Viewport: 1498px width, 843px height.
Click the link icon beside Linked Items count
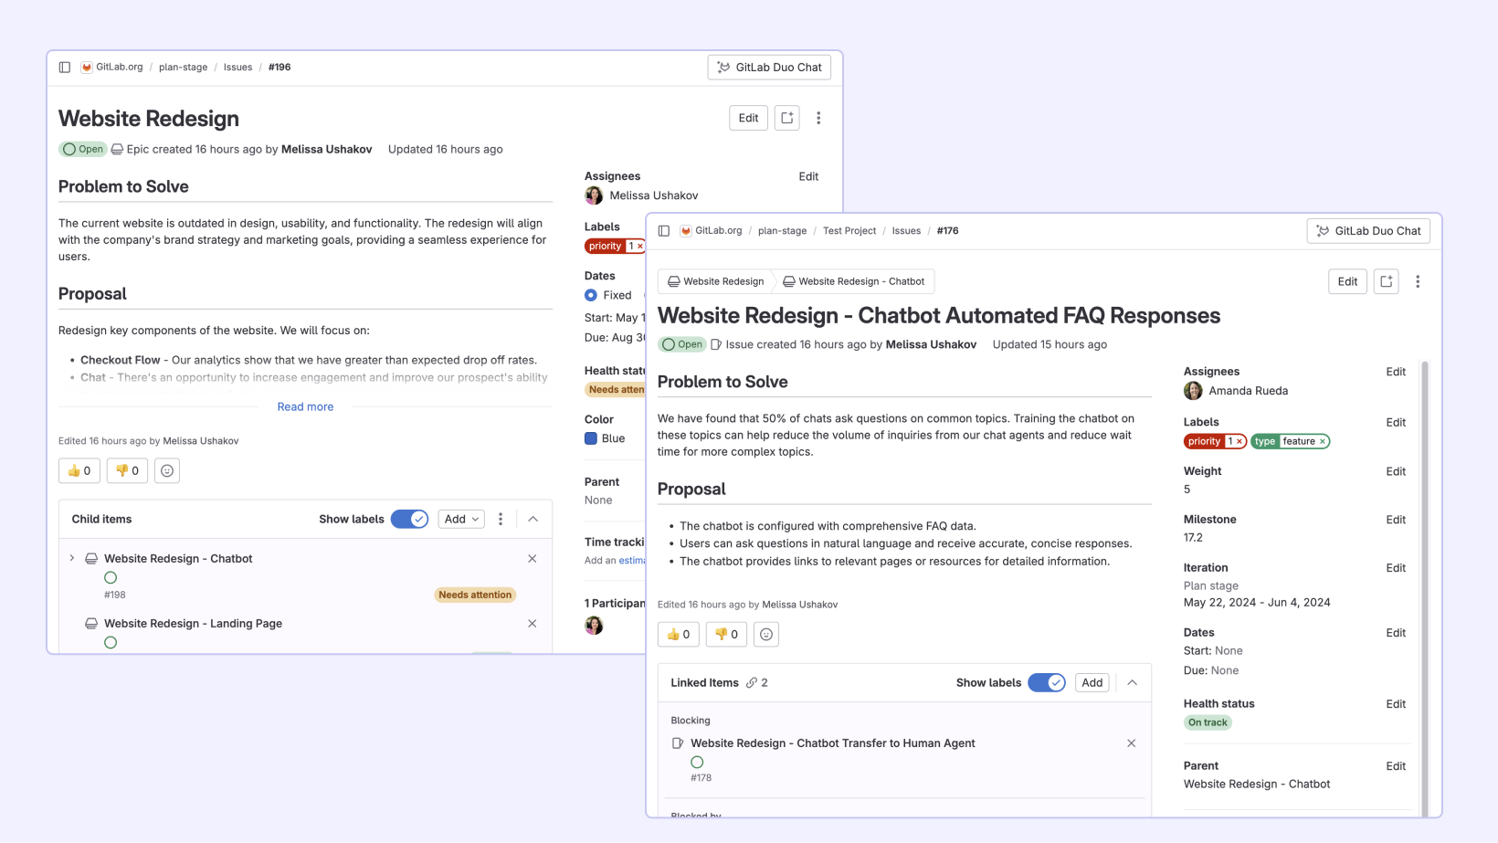pyautogui.click(x=753, y=682)
